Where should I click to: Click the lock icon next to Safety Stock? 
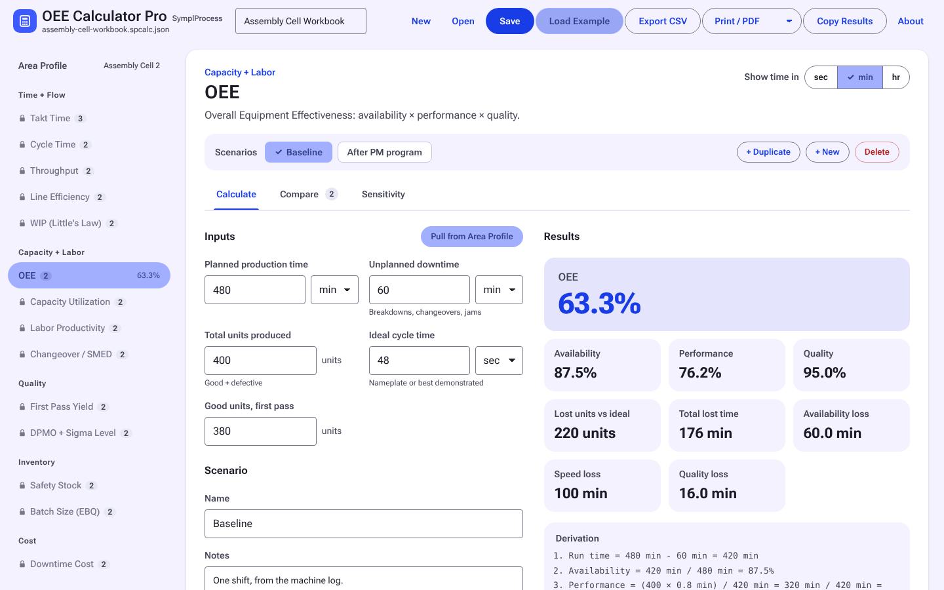(22, 486)
